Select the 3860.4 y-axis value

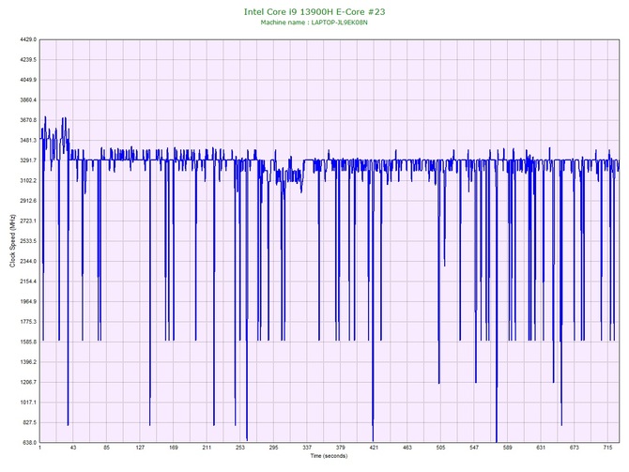point(28,99)
